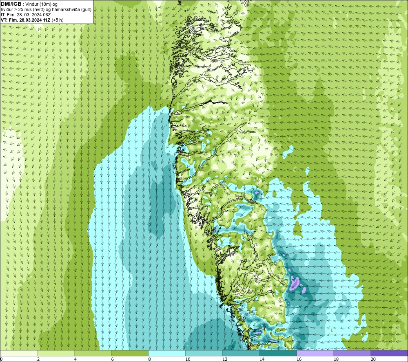Click the 6–8 m/s dark green legend swatch

(130, 353)
